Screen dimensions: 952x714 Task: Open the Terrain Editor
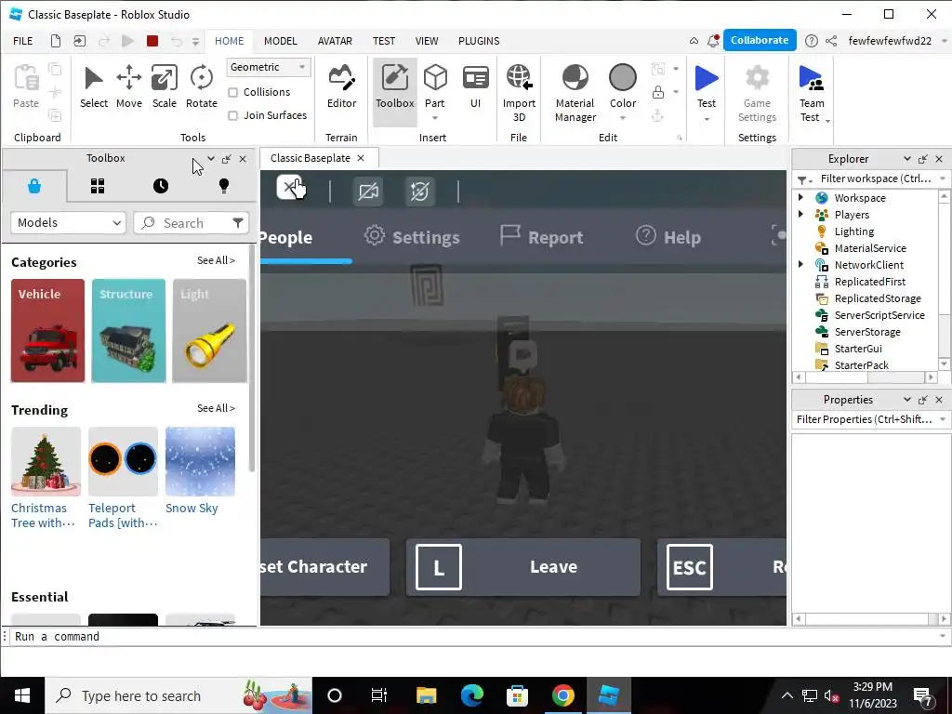(341, 86)
